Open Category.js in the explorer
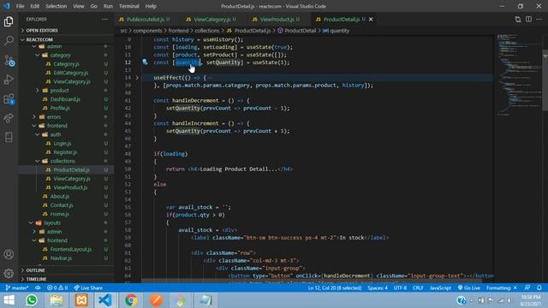Screen dimensions: 548x308 [67, 64]
